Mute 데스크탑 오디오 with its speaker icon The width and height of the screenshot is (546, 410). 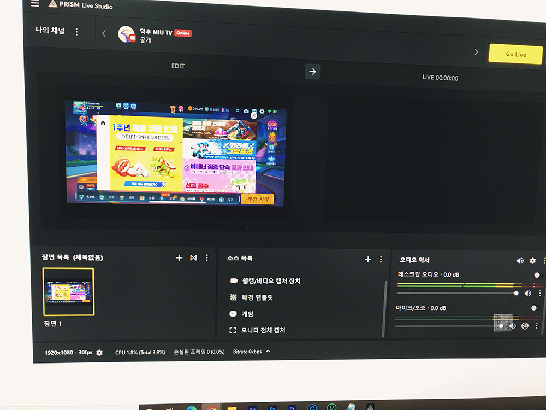528,293
